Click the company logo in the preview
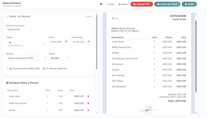The width and height of the screenshot is (207, 118). point(115,18)
